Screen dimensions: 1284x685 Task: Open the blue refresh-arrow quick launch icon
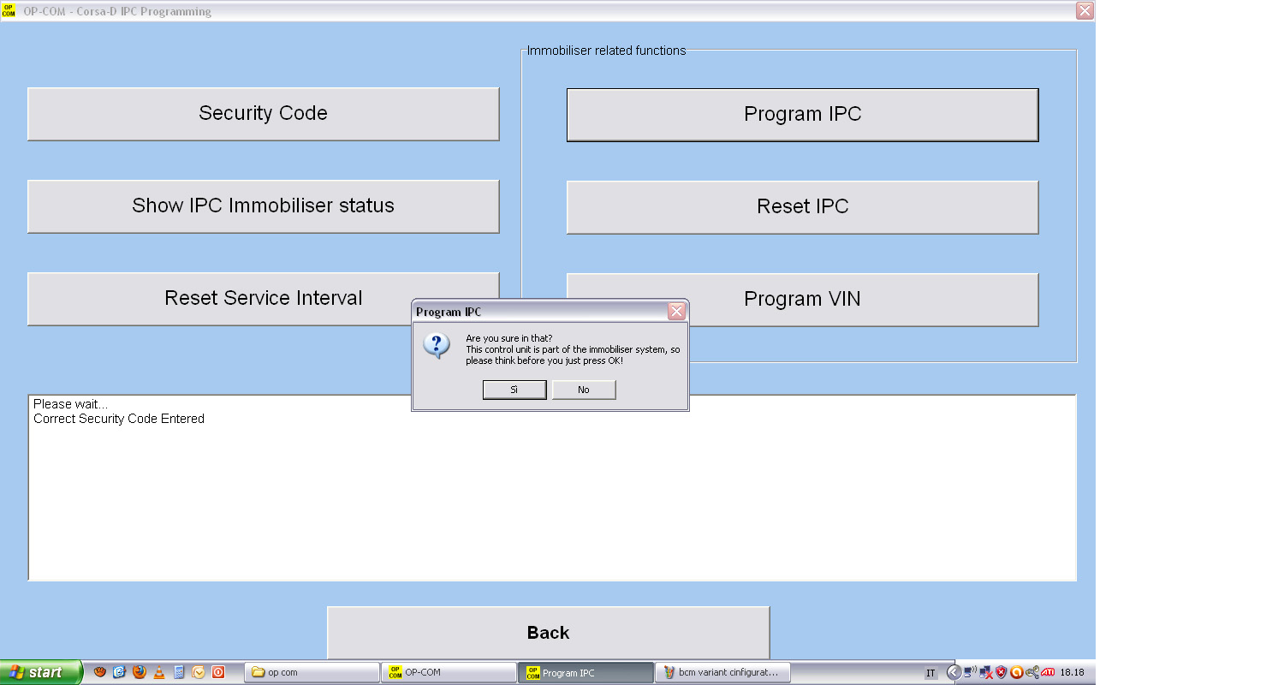point(120,672)
